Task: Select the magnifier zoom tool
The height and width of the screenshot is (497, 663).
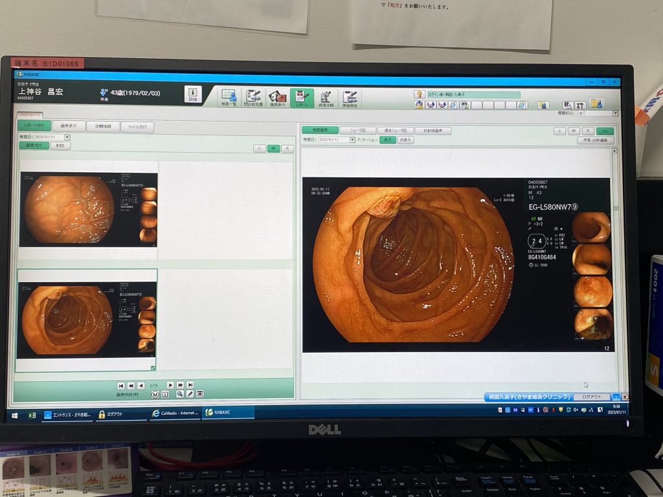Action: point(180,394)
